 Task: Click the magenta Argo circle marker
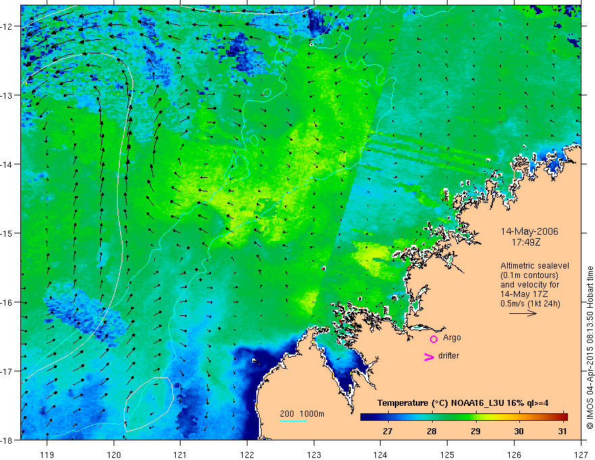[433, 339]
